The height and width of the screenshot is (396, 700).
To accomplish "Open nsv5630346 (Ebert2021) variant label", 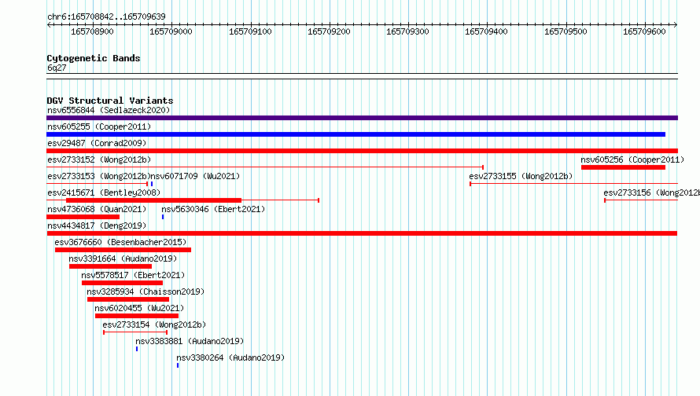I will 213,209.
